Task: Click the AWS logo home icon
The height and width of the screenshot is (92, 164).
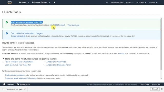Action: [x=10, y=2]
